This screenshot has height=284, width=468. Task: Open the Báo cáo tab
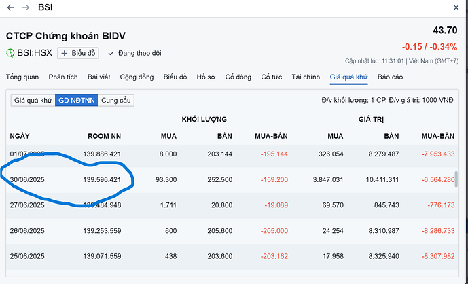391,77
